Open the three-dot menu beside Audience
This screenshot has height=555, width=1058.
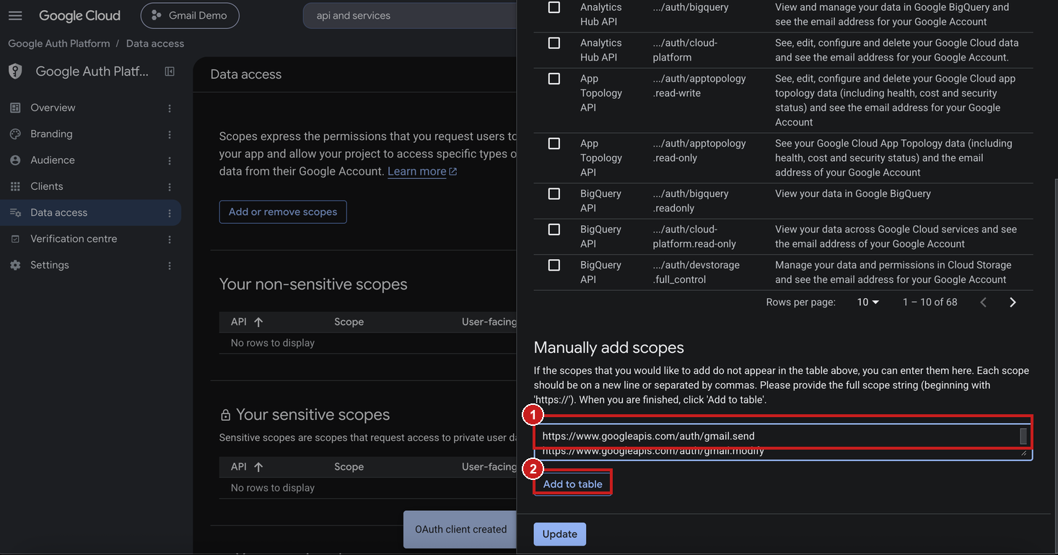tap(170, 161)
